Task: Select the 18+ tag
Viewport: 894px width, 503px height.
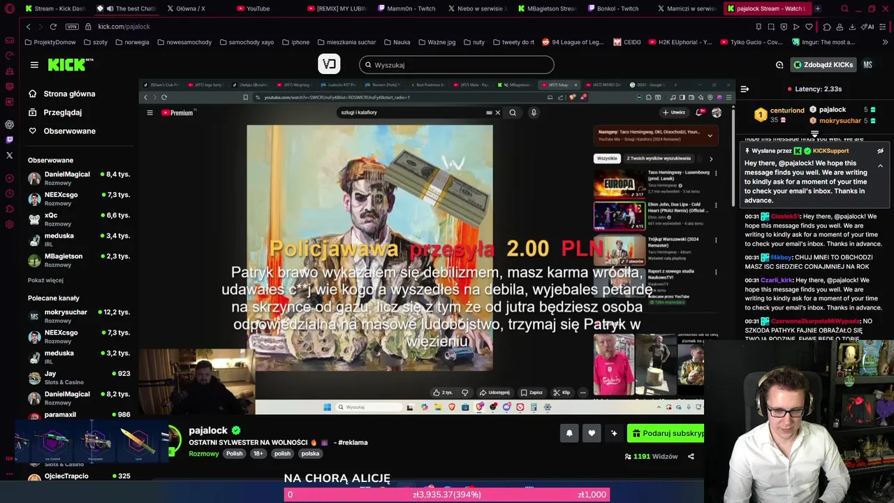Action: pos(258,453)
